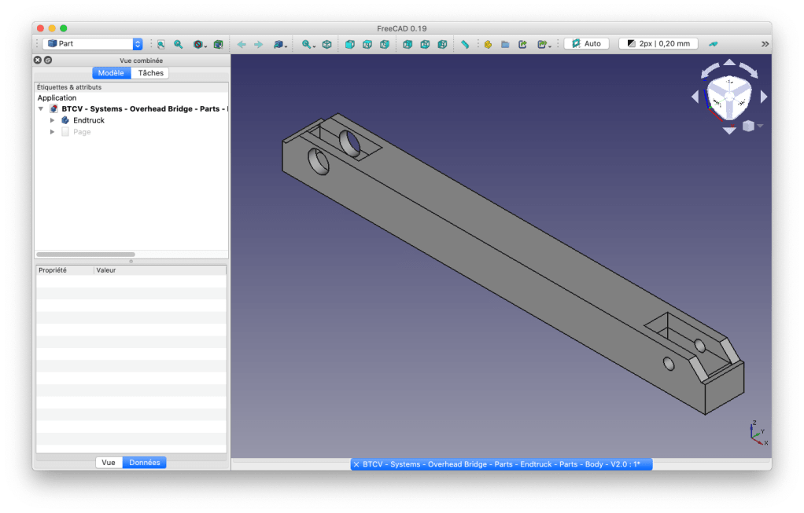Viewport: 804px width, 513px height.
Task: Click the Fit Selection magnifier icon
Action: (179, 45)
